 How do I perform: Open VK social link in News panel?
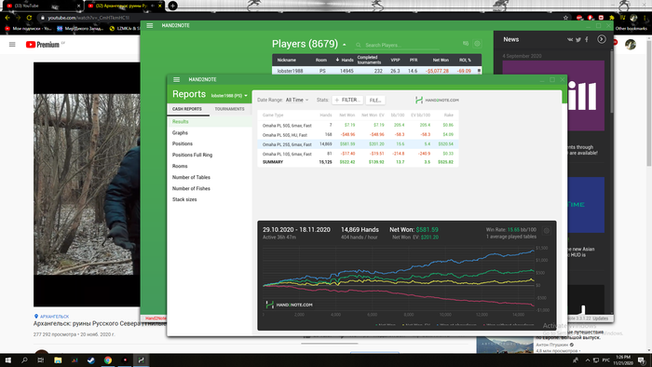pyautogui.click(x=570, y=39)
